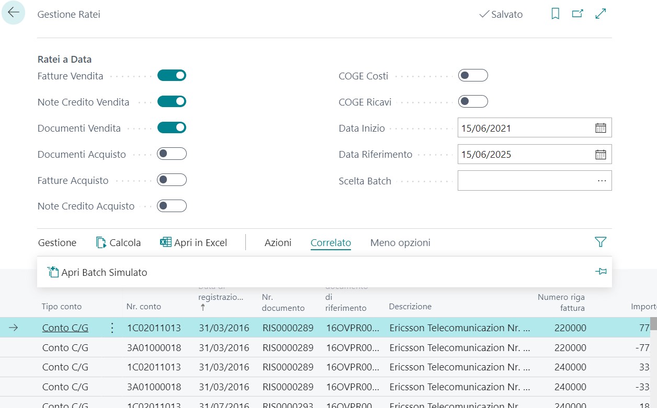
Task: Go back using the arrow button
Action: [x=13, y=13]
